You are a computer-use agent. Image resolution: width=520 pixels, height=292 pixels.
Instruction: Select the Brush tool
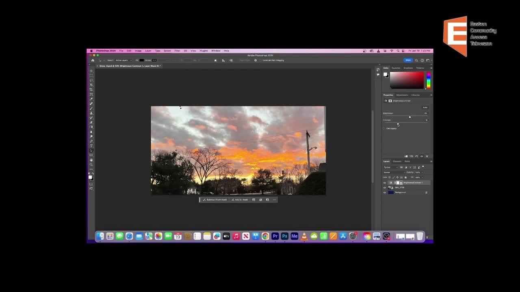[91, 108]
